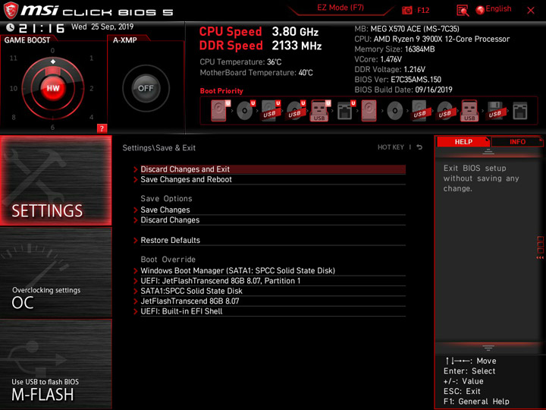Viewport: 546px width, 410px height.
Task: Set Game Boost dial to position 11
Action: point(13,58)
